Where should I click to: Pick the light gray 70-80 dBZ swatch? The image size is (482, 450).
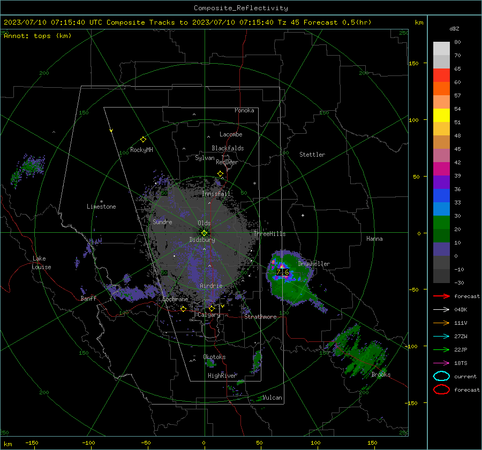[x=441, y=49]
